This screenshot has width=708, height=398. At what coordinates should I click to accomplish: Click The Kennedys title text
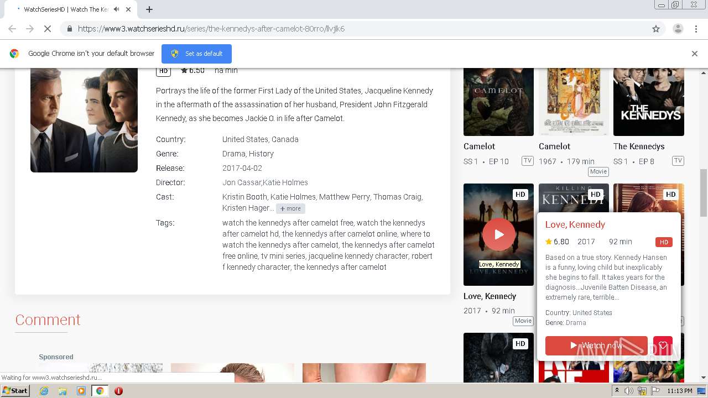pos(639,146)
